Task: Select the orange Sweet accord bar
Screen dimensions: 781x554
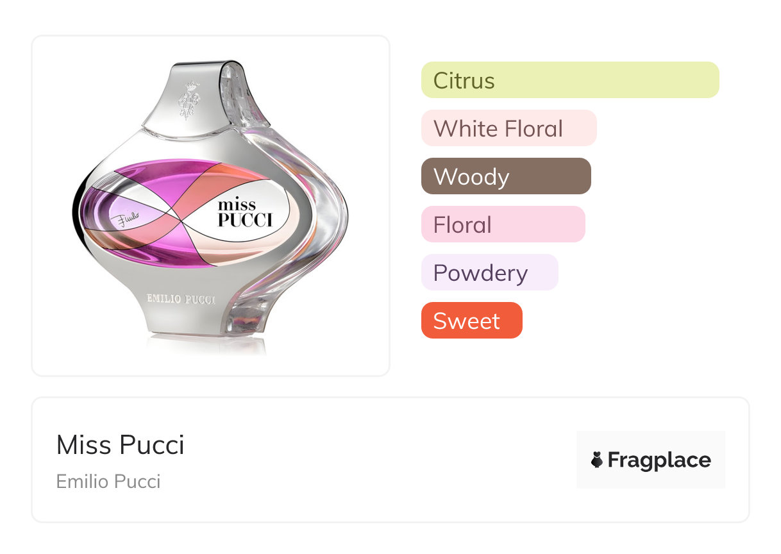Action: (x=471, y=321)
